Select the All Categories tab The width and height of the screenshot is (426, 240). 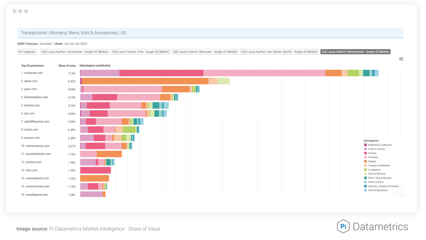27,52
